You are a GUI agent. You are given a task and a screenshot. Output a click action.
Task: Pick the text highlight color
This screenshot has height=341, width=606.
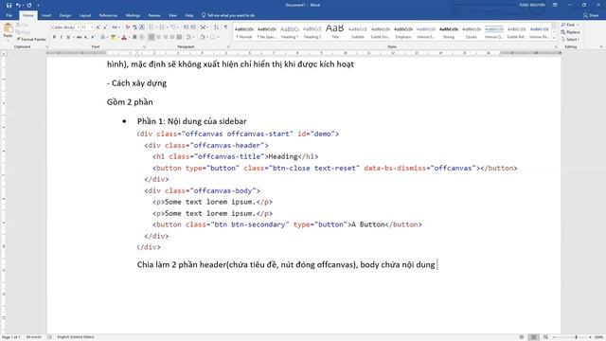(x=114, y=37)
